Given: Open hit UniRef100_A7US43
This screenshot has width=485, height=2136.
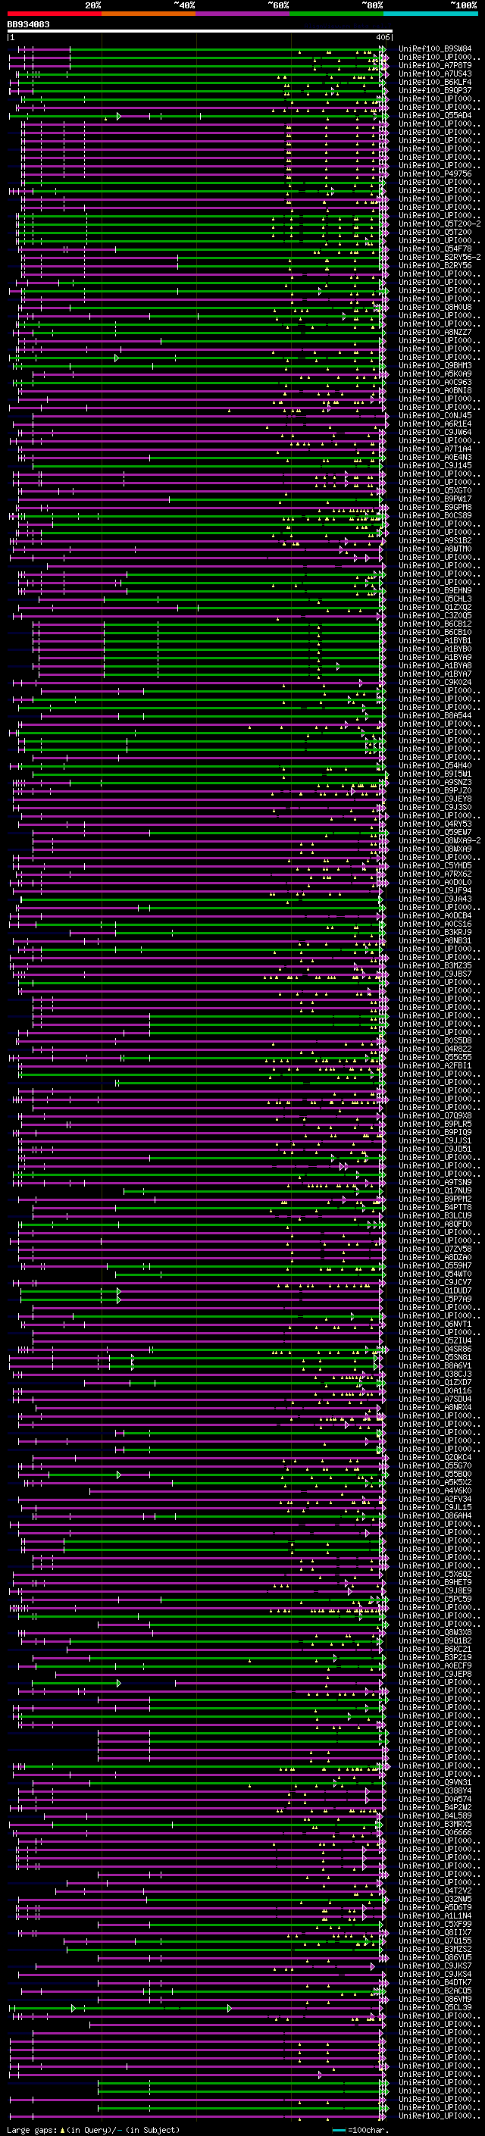Looking at the screenshot, I should click(x=435, y=73).
